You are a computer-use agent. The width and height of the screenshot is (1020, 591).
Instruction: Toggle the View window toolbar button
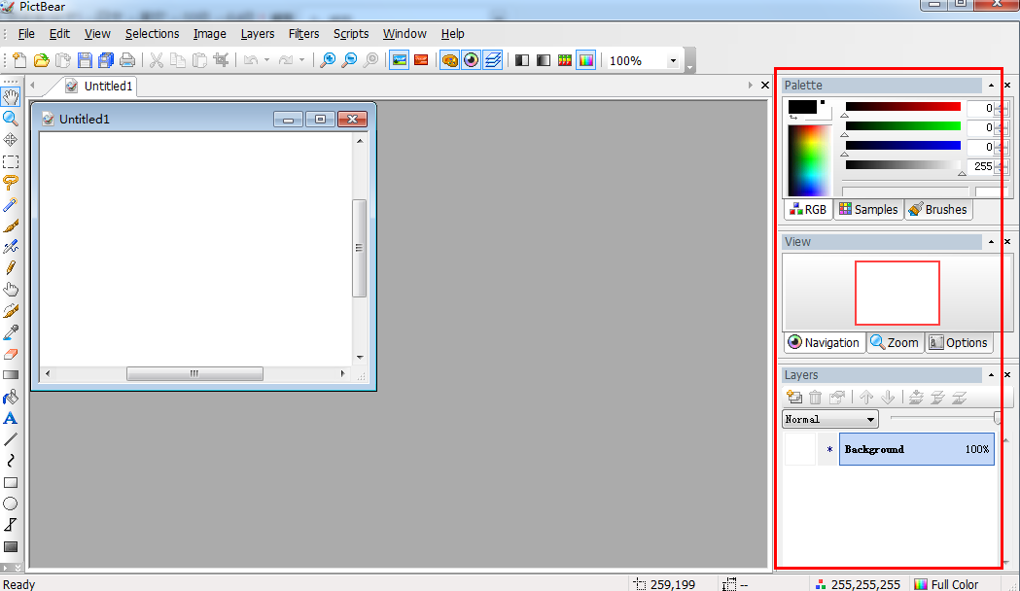[471, 60]
